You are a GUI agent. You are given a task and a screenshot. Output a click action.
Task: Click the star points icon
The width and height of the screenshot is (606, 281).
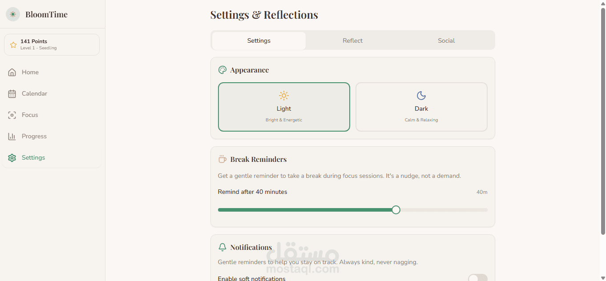point(13,44)
